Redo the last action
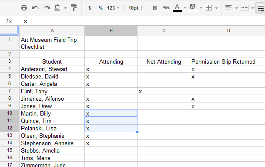The height and width of the screenshot is (167, 265). point(47,8)
